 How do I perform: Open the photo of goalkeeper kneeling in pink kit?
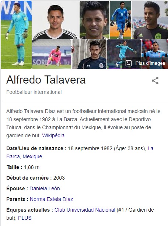[52, 54]
